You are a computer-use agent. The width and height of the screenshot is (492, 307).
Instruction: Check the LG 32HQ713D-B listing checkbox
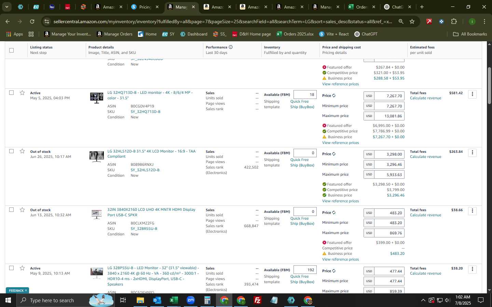coord(11,93)
